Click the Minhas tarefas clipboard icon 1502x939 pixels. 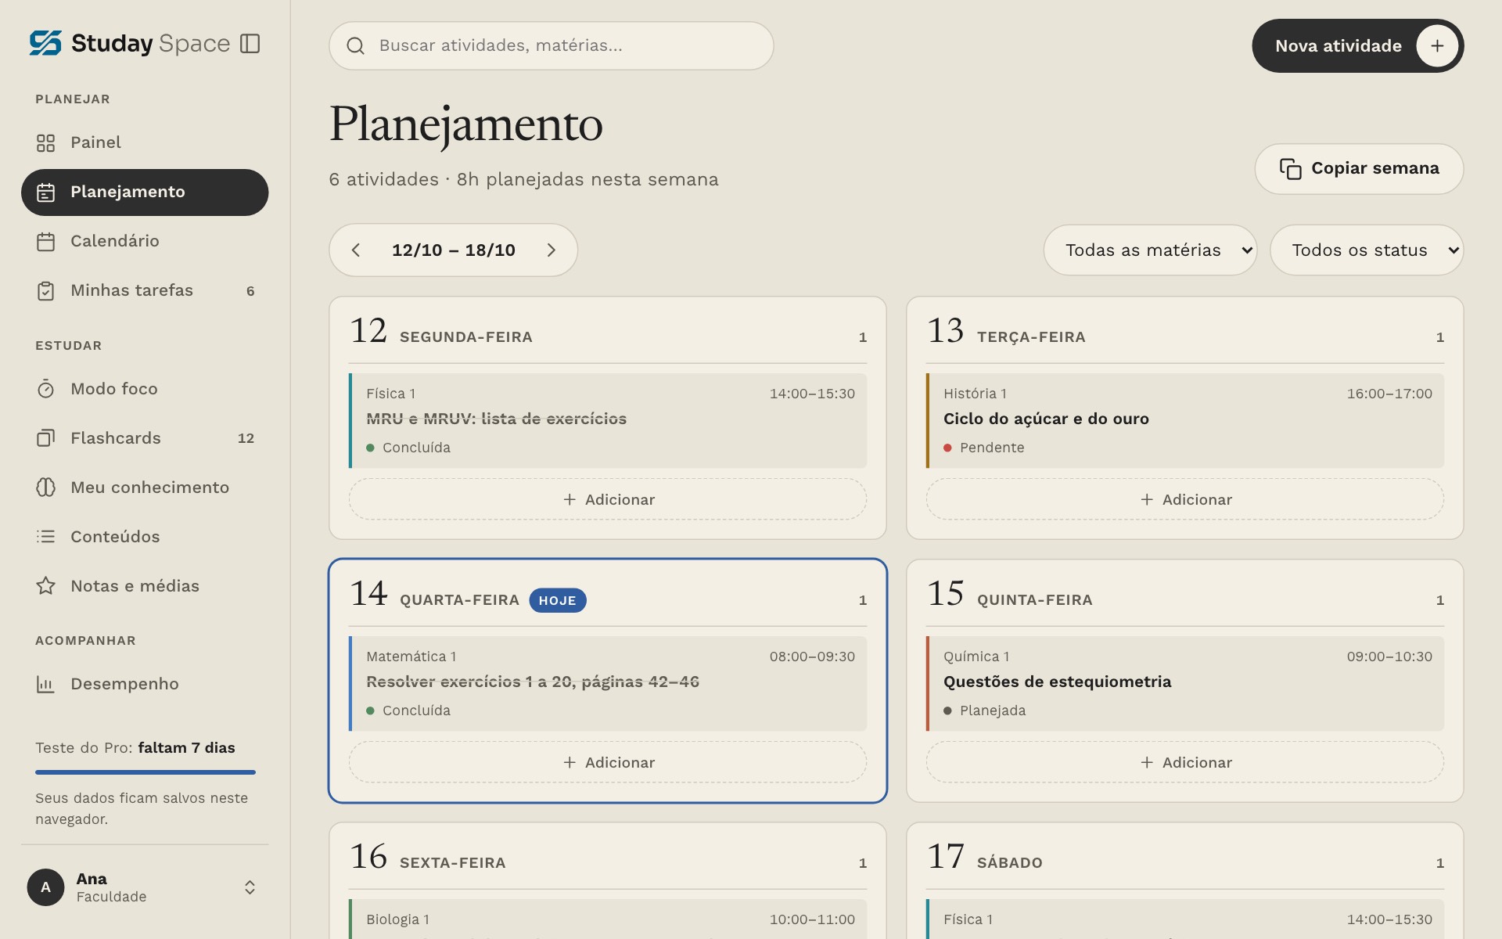pyautogui.click(x=45, y=291)
